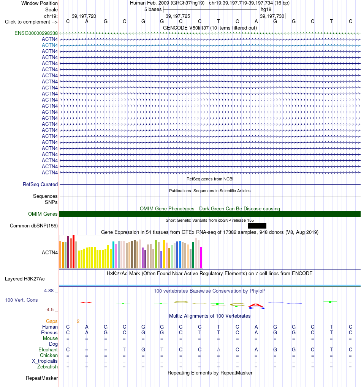Open the 100 Vert. Cons label
The width and height of the screenshot is (361, 387).
click(21, 300)
